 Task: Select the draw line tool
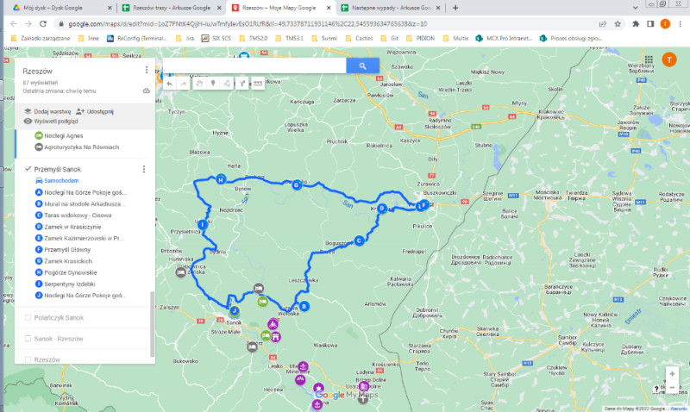point(229,84)
